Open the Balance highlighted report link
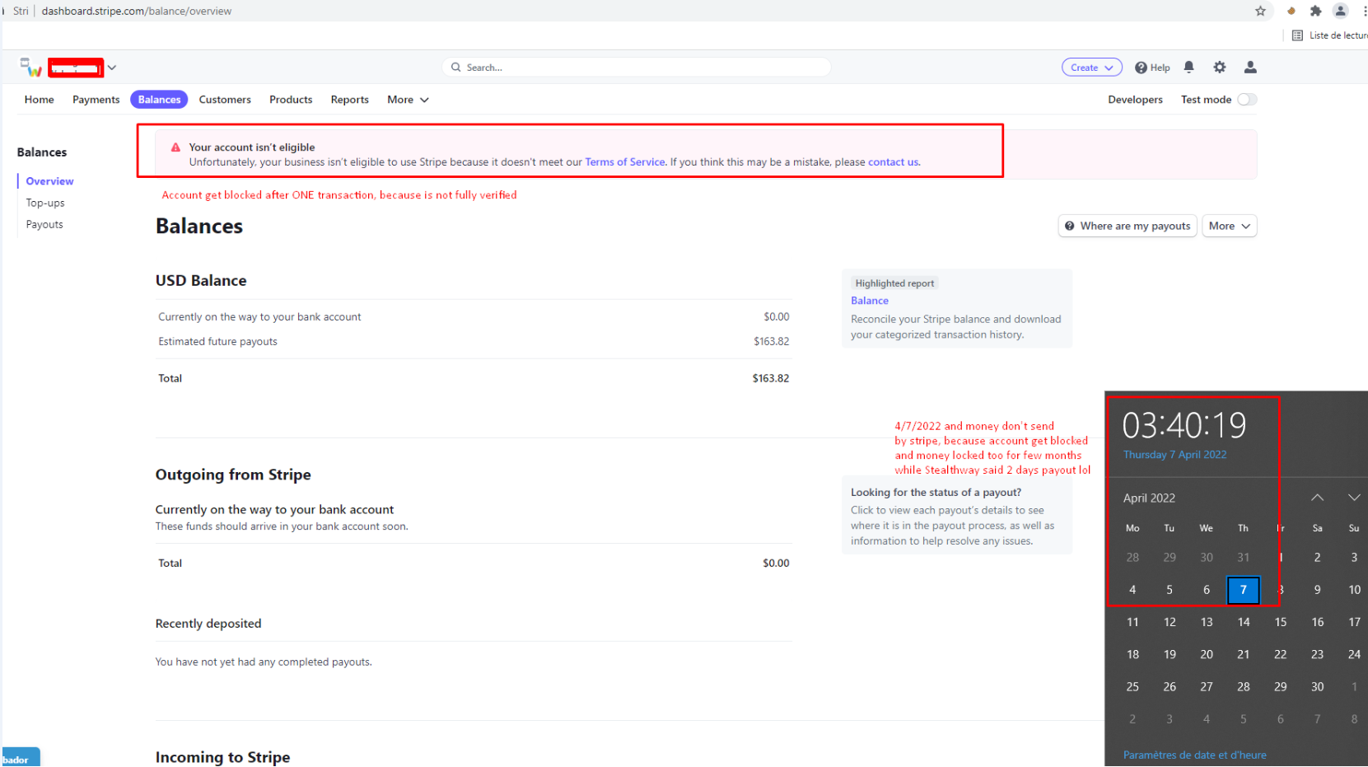 point(870,301)
